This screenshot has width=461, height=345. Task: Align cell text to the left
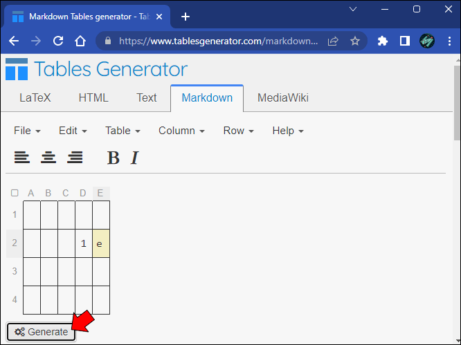click(x=22, y=158)
